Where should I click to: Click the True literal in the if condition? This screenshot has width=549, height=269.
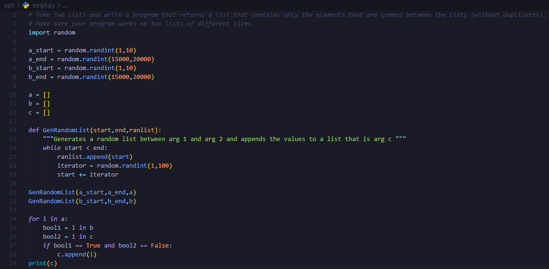[x=93, y=245]
